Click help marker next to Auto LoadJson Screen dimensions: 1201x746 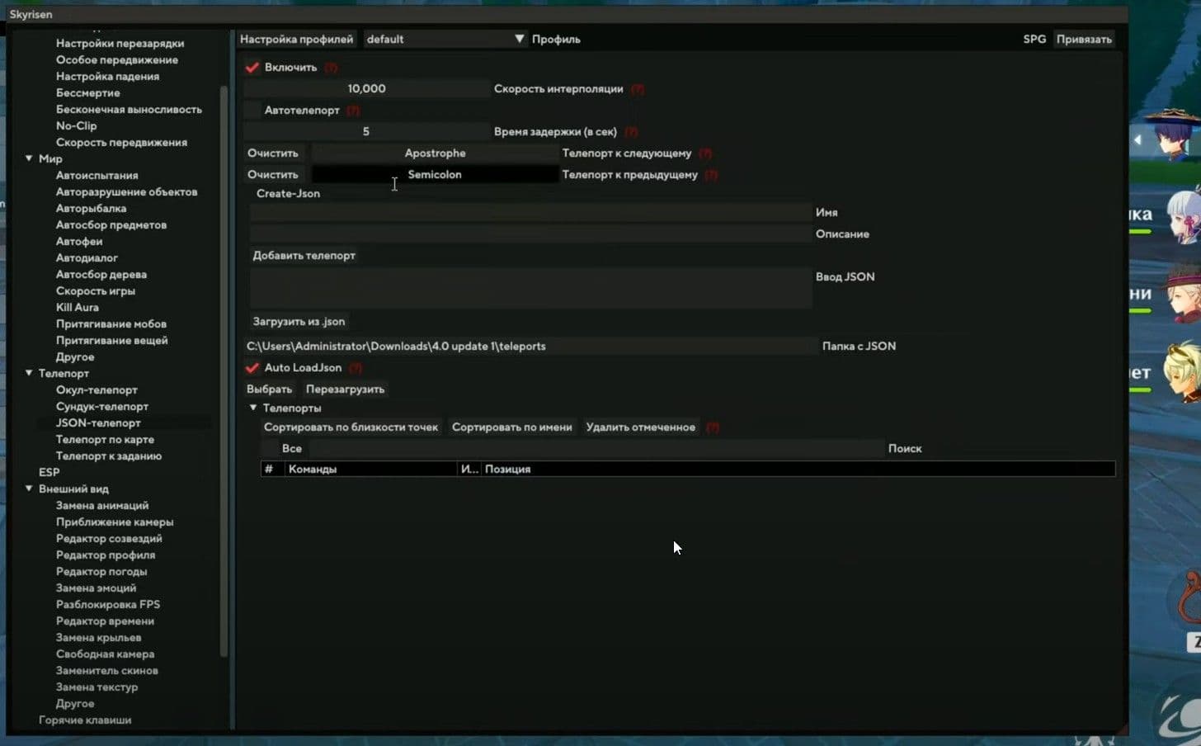pos(356,368)
